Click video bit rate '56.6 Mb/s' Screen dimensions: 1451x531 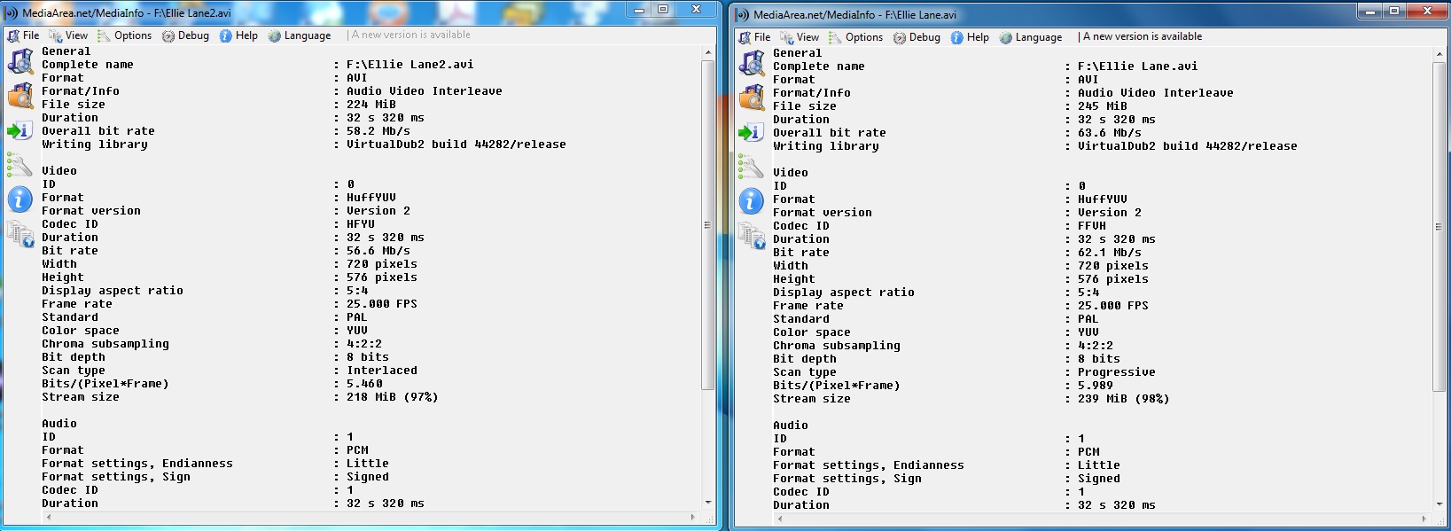tap(378, 251)
